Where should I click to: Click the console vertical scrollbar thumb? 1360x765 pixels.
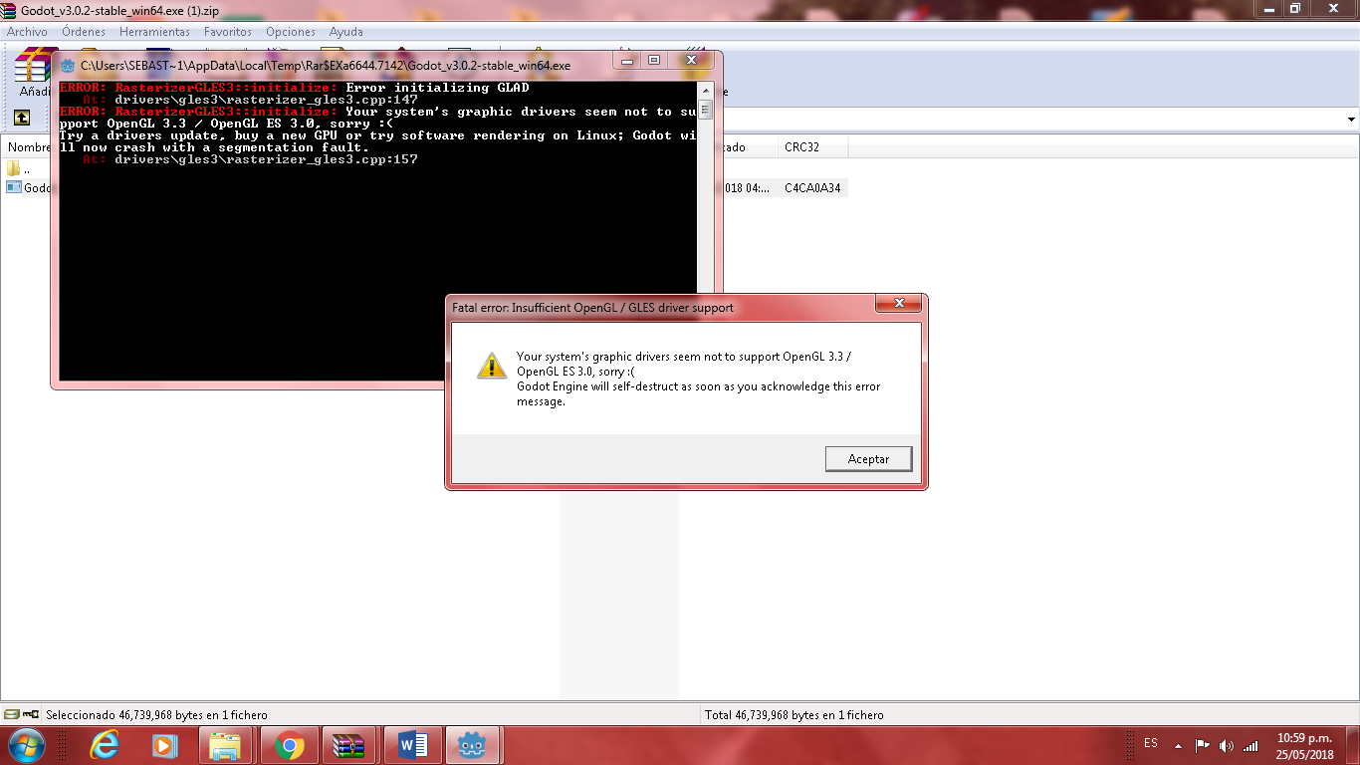(705, 109)
